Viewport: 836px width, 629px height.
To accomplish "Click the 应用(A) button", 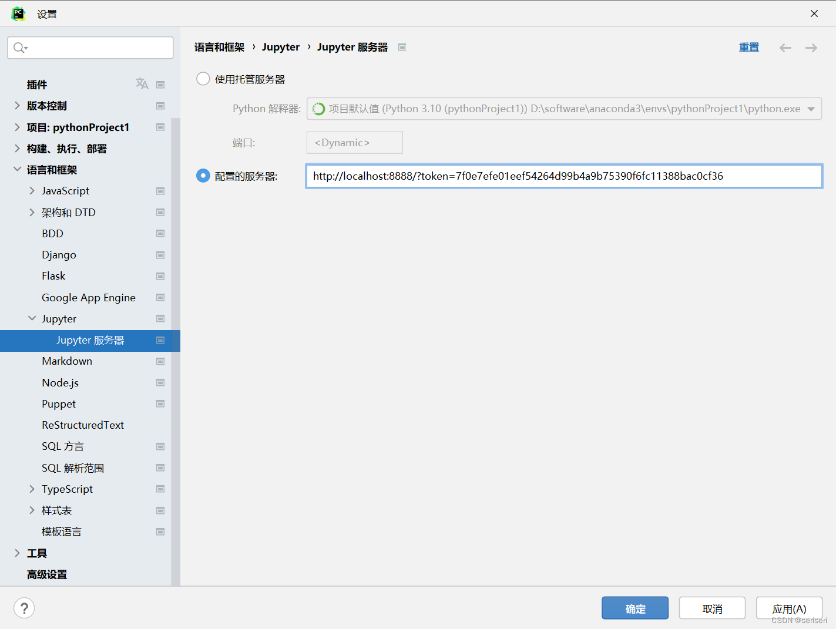I will [789, 608].
